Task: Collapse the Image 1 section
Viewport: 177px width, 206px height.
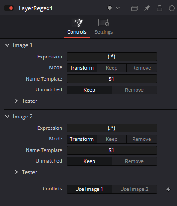Action: coord(7,45)
